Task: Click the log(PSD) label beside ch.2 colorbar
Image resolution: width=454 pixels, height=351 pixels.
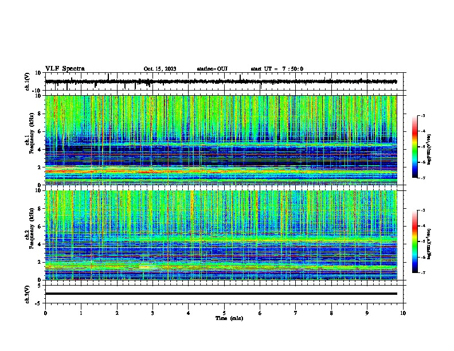Action: coord(429,244)
